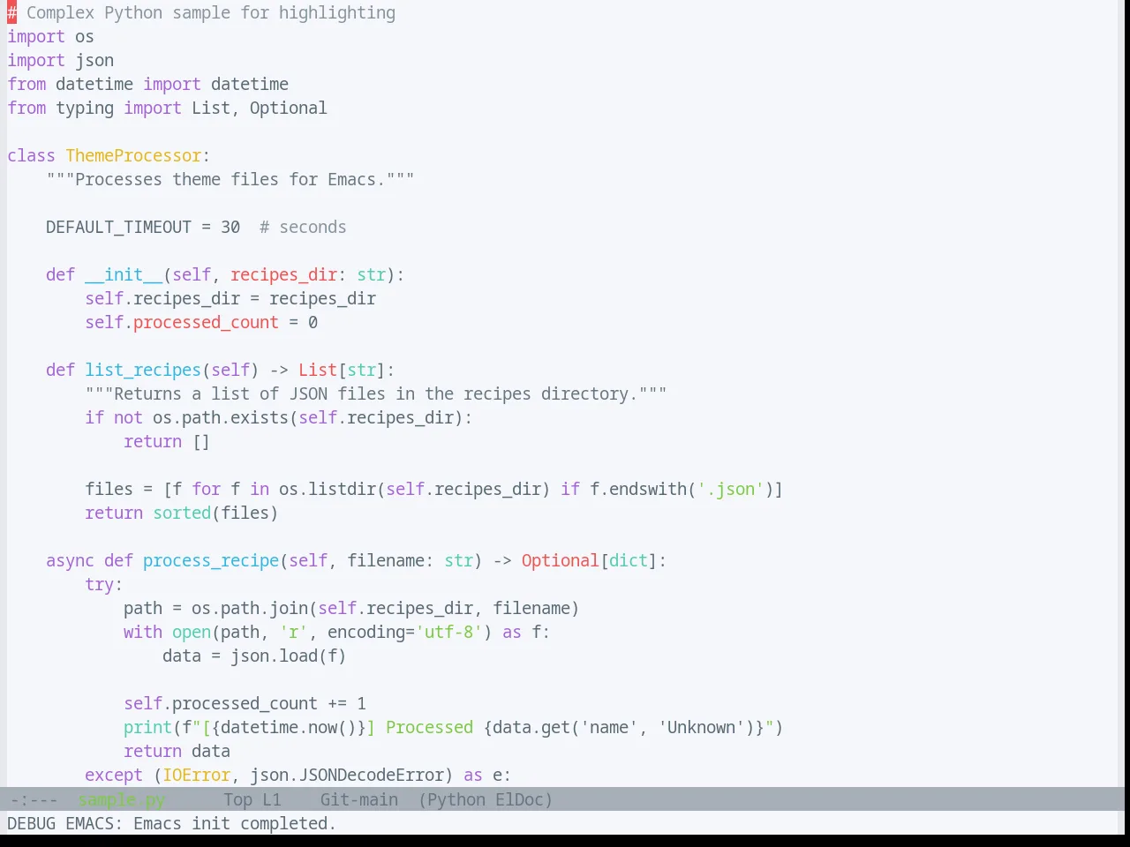Screen dimensions: 1130x847
Task: Click the Git-main version control indicator
Action: pos(358,799)
